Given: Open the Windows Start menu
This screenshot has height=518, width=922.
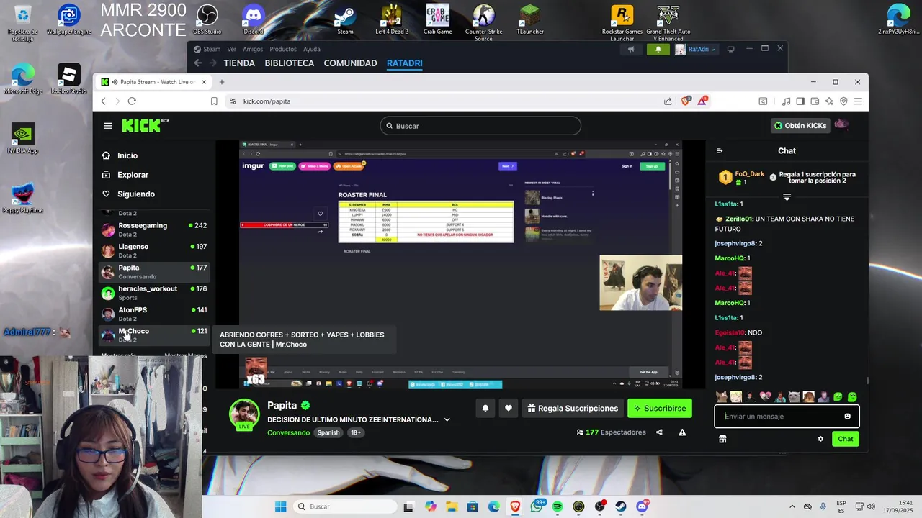Looking at the screenshot, I should (281, 507).
